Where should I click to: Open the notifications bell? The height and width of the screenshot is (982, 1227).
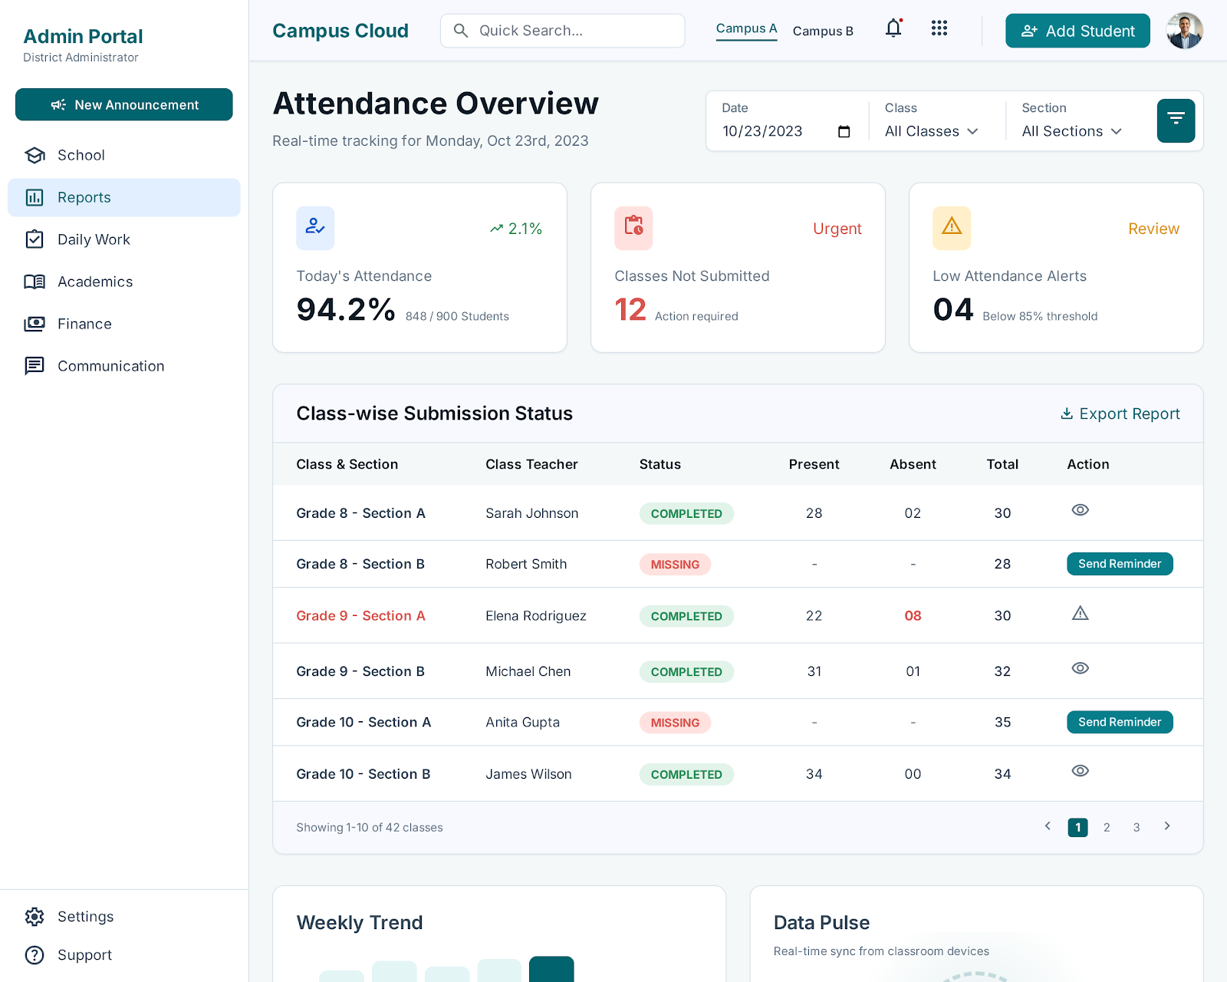(x=893, y=29)
